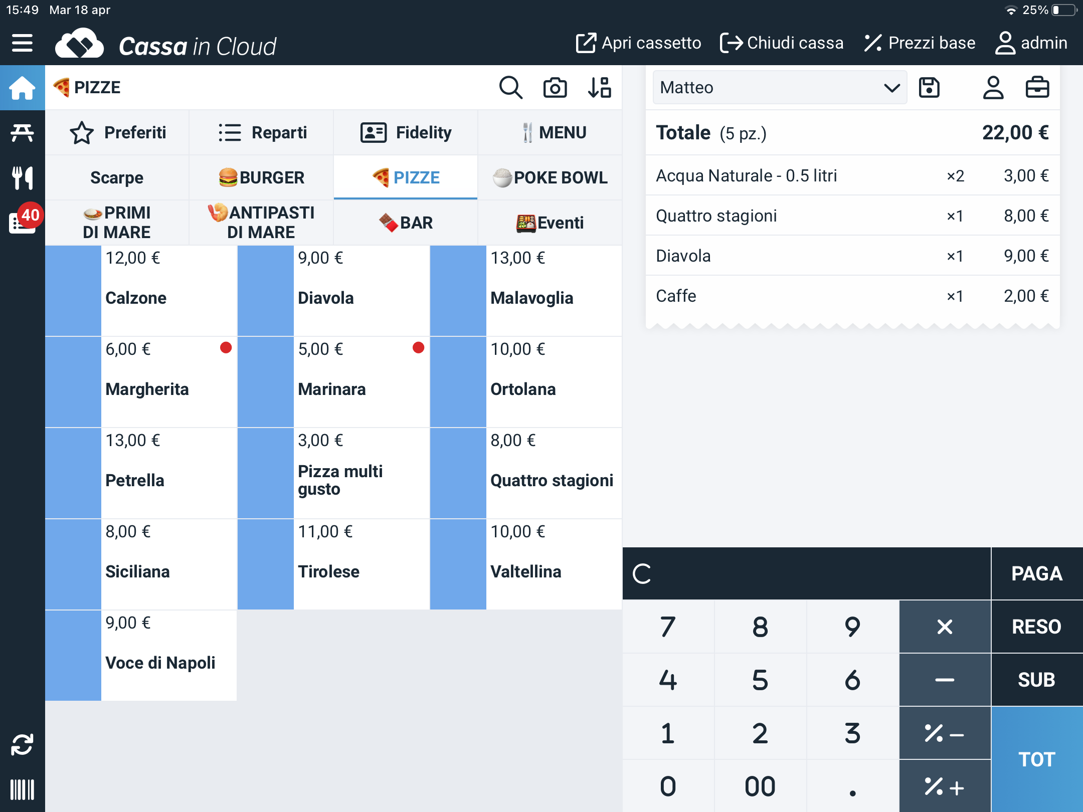Open the camera barcode scanner icon

pyautogui.click(x=555, y=88)
